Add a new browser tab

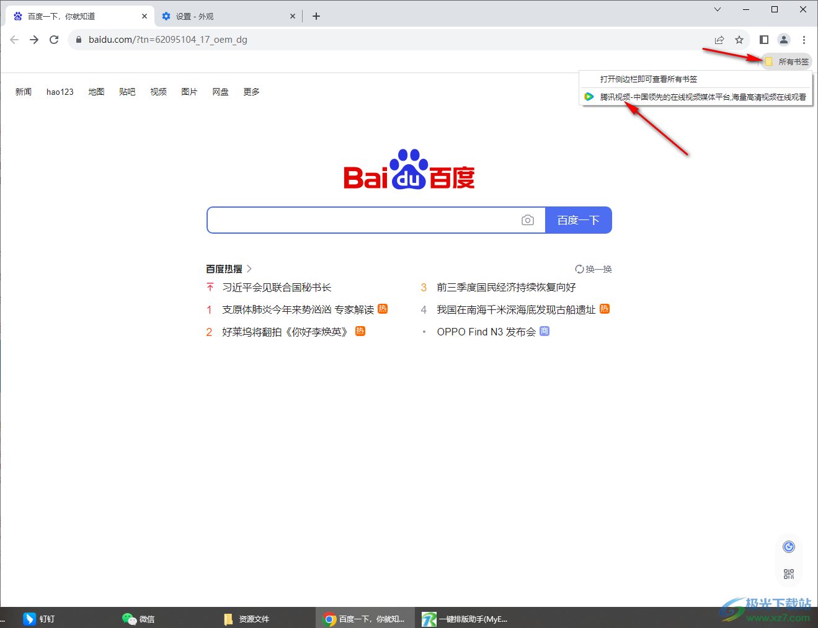point(316,16)
